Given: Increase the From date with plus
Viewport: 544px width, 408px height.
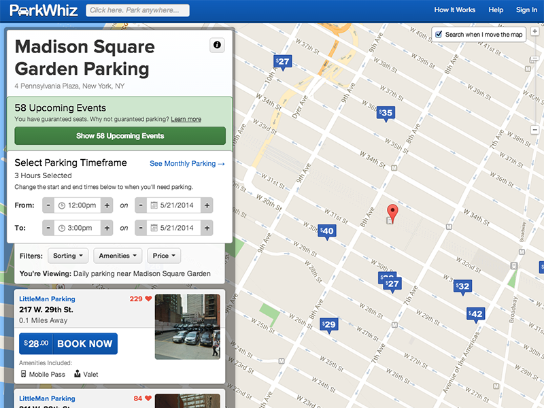Looking at the screenshot, I should pos(207,205).
